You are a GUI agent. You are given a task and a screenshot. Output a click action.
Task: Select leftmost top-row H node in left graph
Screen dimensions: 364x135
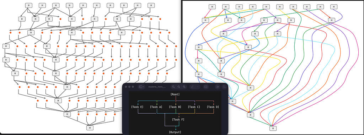tap(28, 5)
